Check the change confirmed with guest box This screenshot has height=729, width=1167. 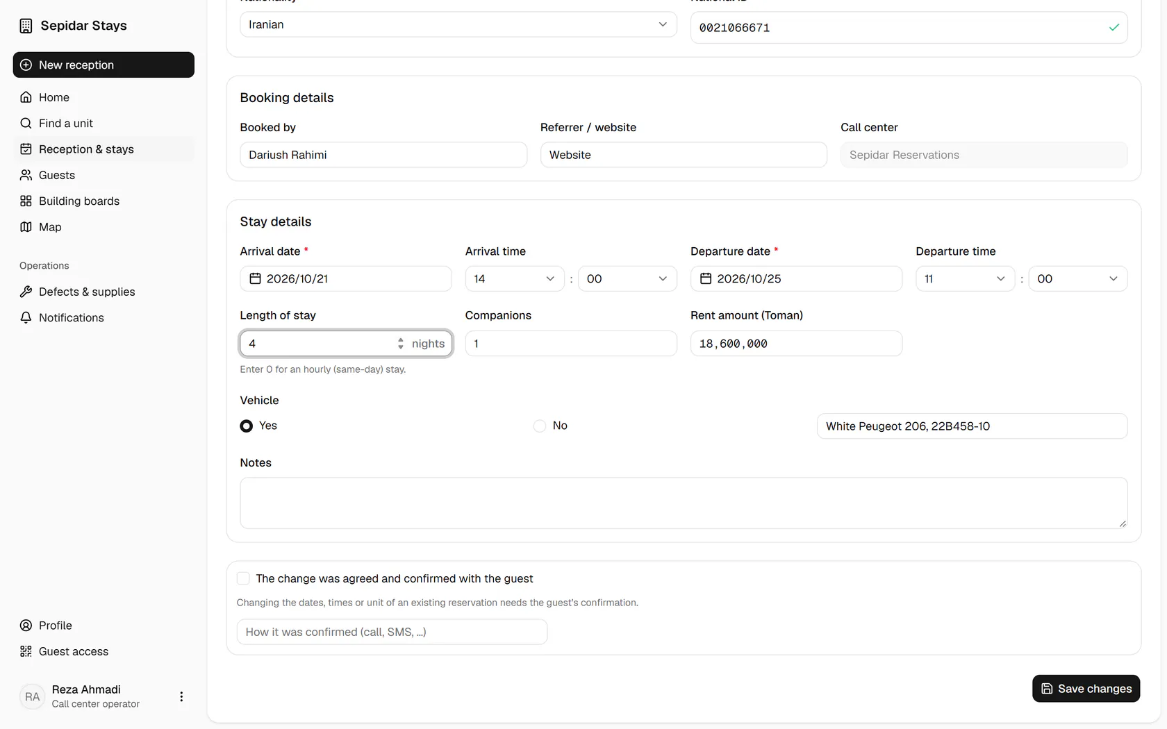click(243, 578)
